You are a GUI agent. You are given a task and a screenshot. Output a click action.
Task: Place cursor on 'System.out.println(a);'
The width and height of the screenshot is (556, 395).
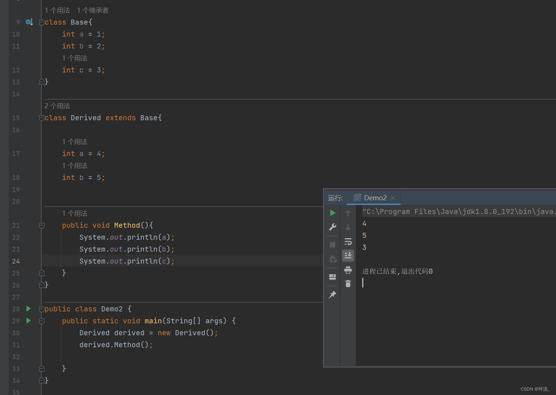127,238
